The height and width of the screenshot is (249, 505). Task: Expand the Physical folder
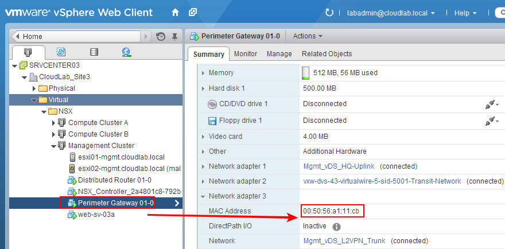click(x=34, y=88)
